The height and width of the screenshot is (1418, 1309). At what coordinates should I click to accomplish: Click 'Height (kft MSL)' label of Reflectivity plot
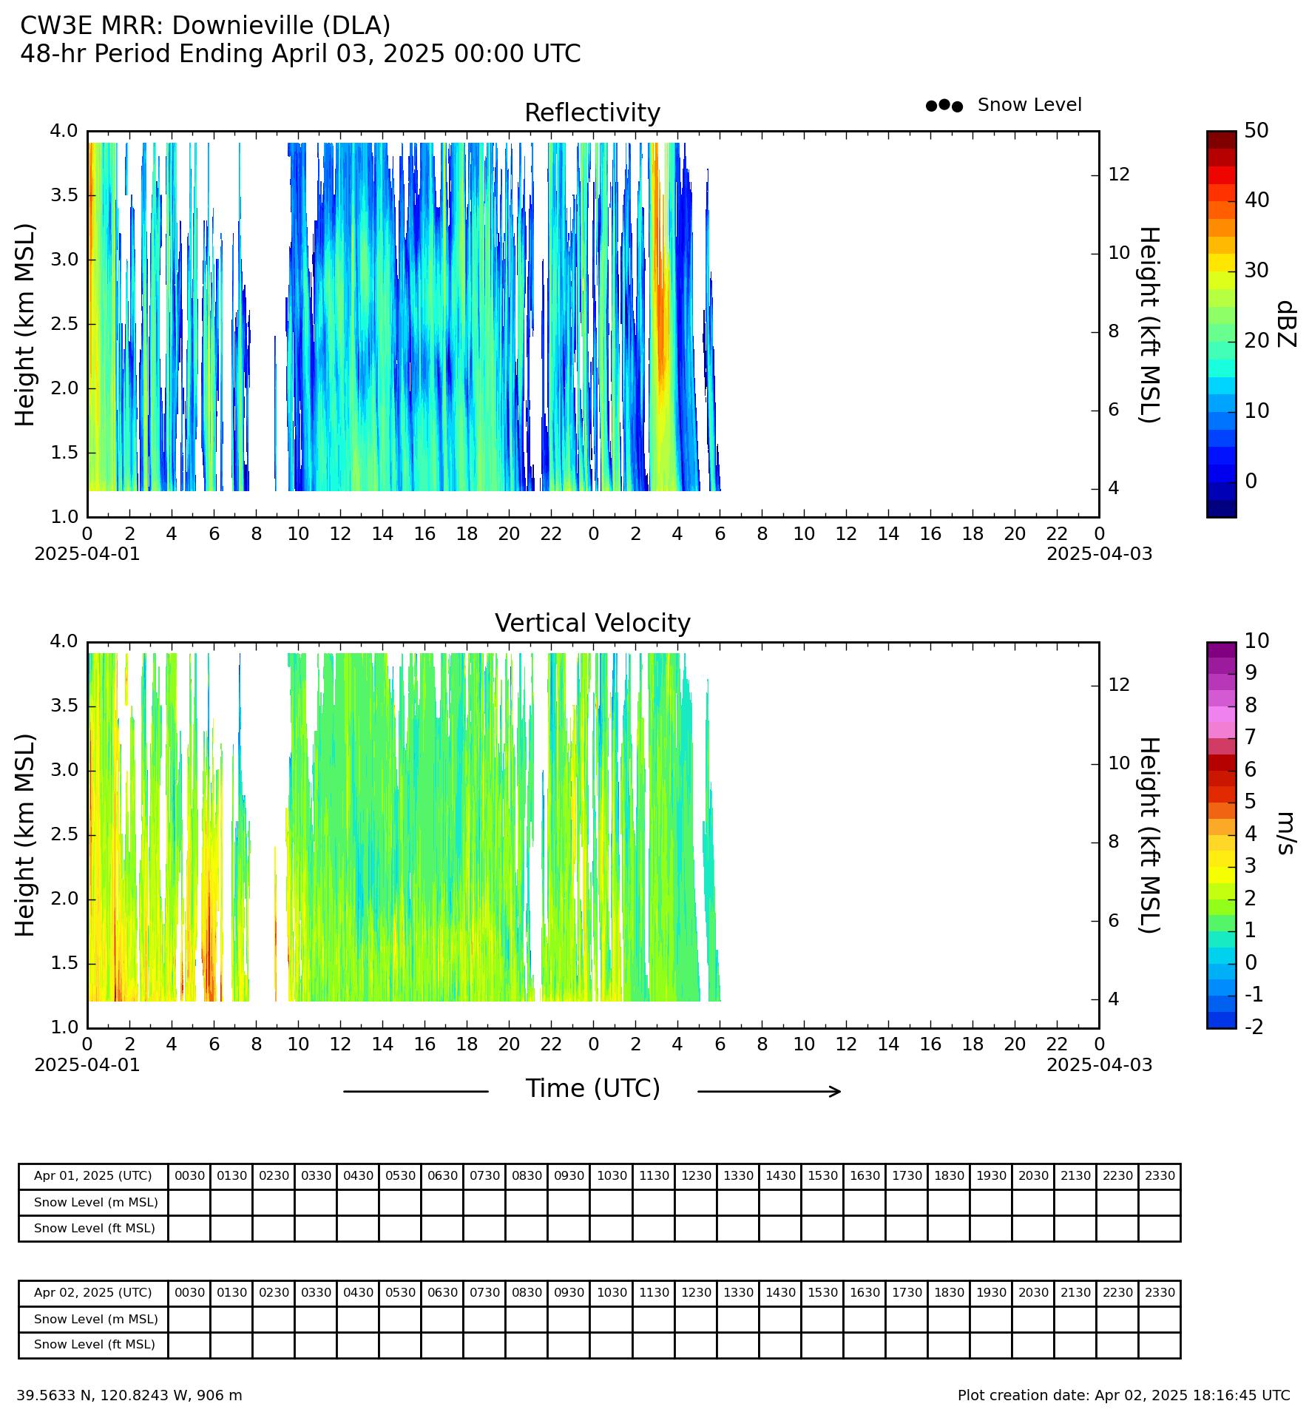coord(1148,324)
